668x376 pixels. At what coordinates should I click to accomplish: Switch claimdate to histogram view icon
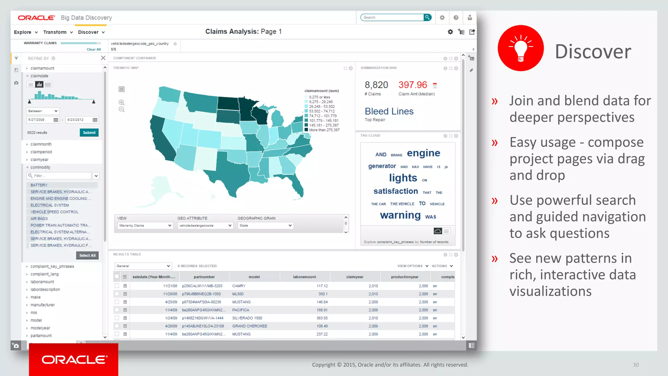tap(39, 85)
